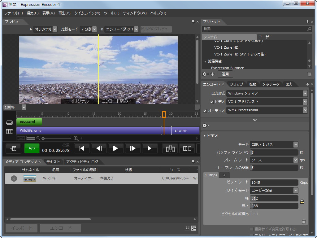
Task: Click the 適用 button in presets
Action: click(225, 74)
